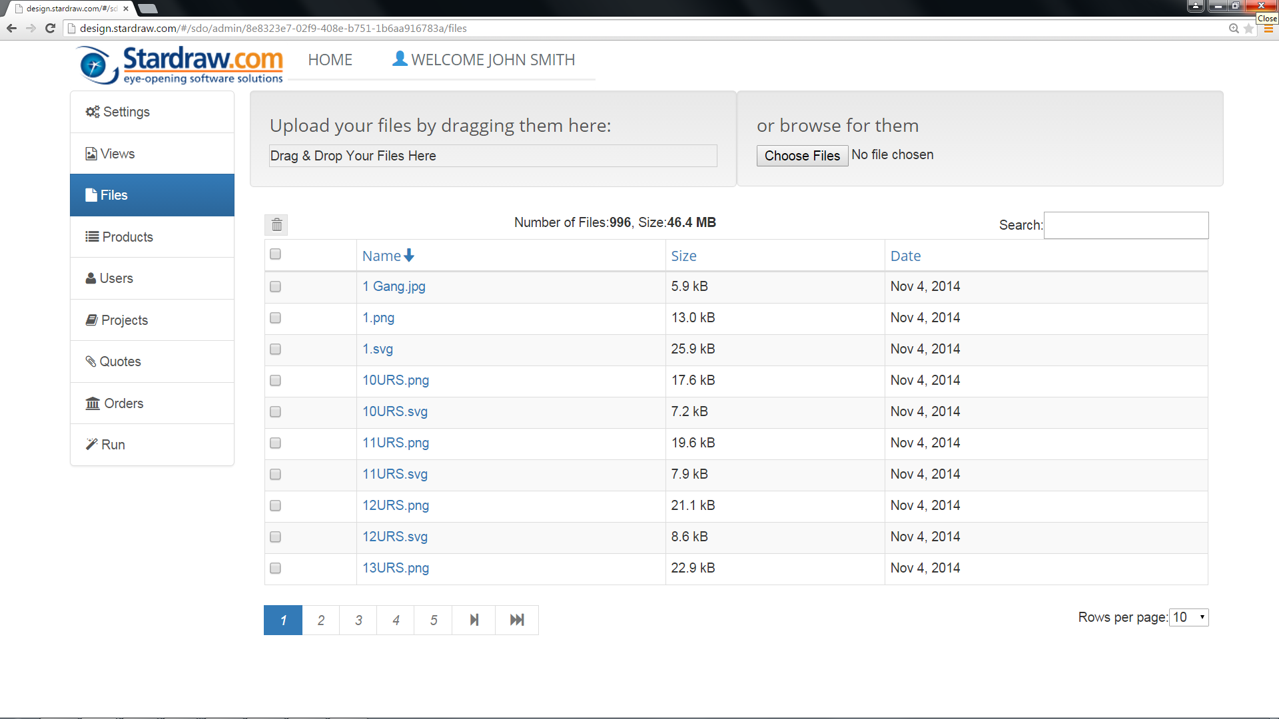Click the trash delete files icon
The image size is (1279, 719).
click(276, 225)
